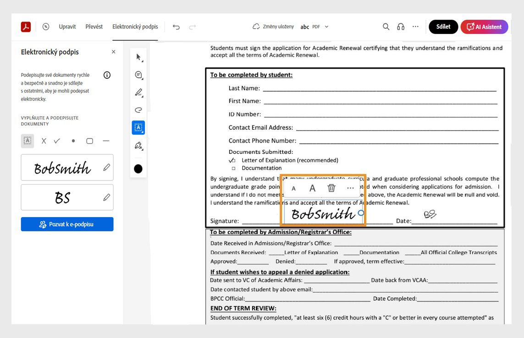Open the search magnifier
This screenshot has width=524, height=338.
coord(386,27)
